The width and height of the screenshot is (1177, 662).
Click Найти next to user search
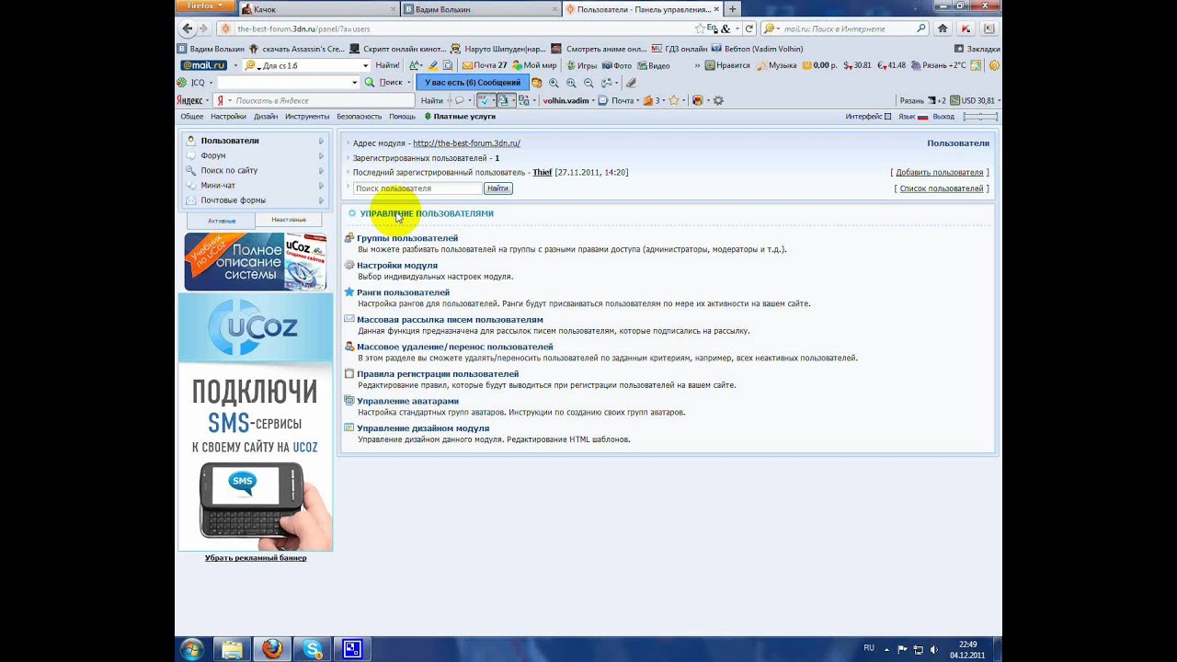click(497, 188)
